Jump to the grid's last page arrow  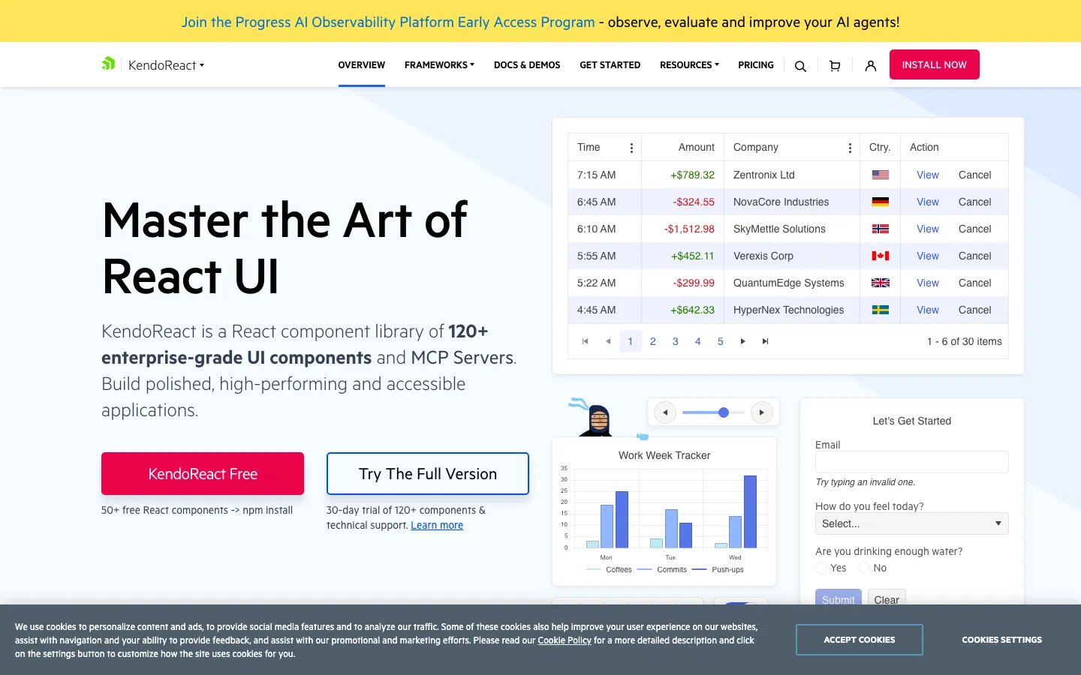pos(766,341)
